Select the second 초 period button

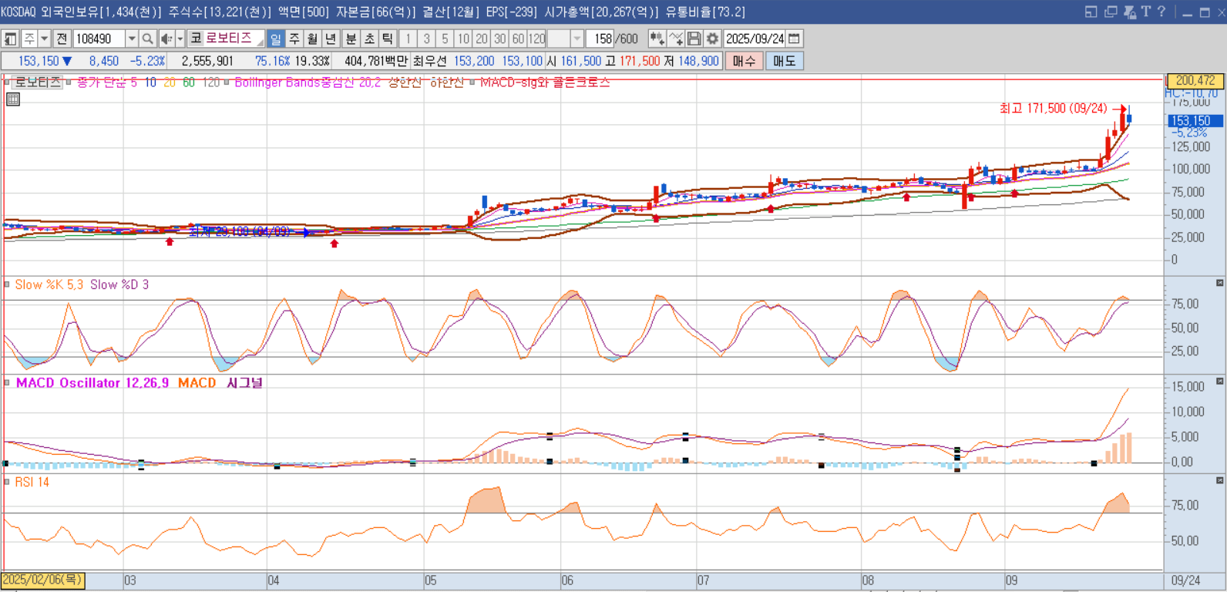369,39
